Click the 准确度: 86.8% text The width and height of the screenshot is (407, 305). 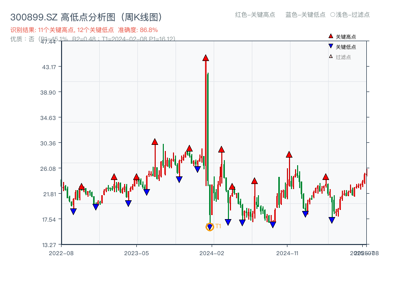(138, 30)
